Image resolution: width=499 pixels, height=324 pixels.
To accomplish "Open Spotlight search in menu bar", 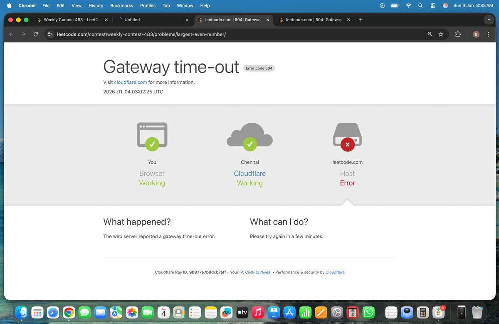I will click(x=420, y=6).
